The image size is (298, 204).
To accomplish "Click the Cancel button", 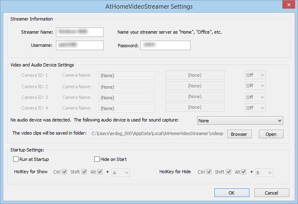I will [272, 193].
